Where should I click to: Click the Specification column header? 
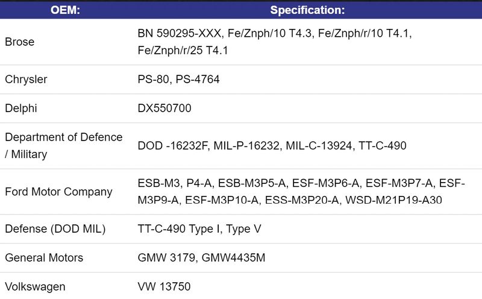[307, 10]
